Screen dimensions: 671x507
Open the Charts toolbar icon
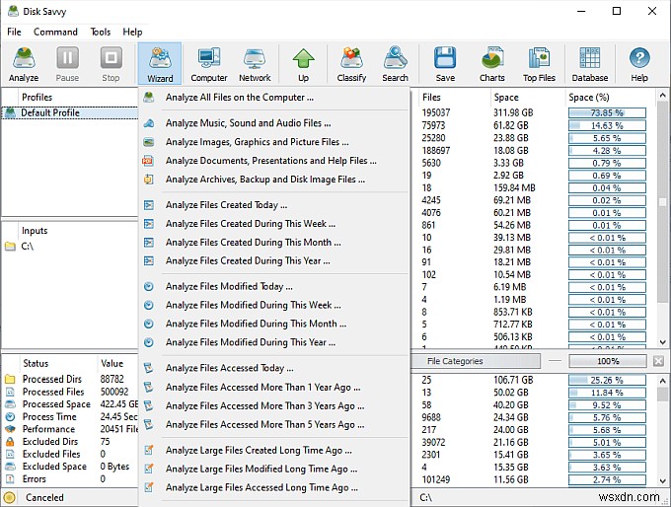492,64
